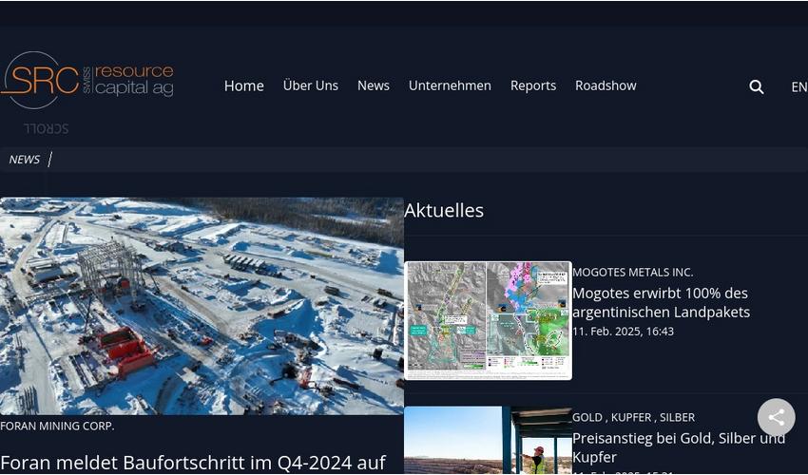Open the Roadshow menu item
This screenshot has height=475, width=808.
click(x=606, y=85)
